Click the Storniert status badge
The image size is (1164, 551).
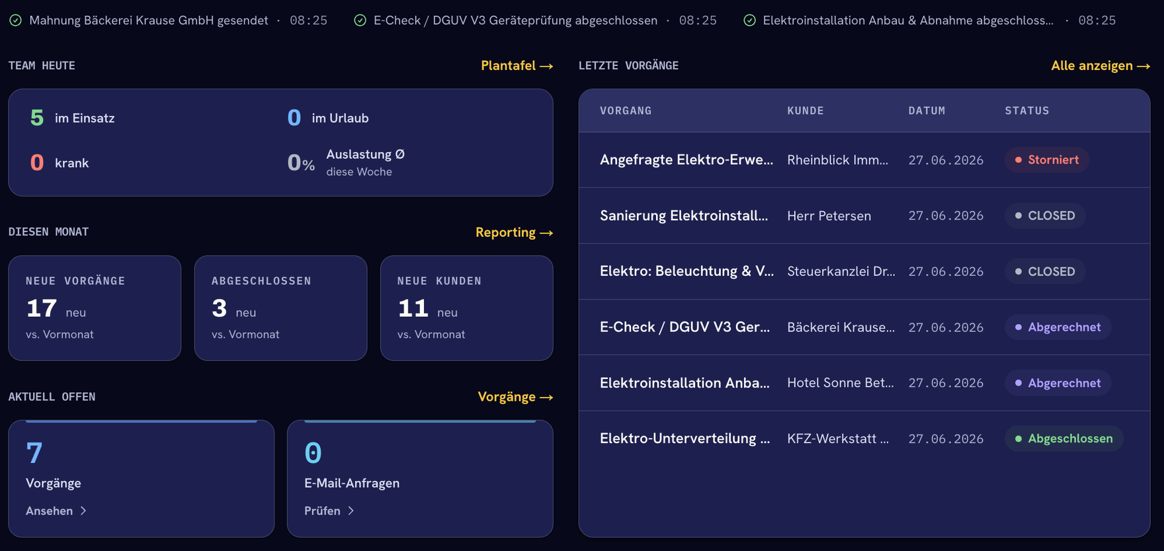tap(1047, 160)
